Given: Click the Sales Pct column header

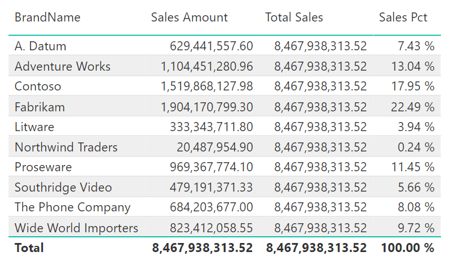Looking at the screenshot, I should [403, 18].
